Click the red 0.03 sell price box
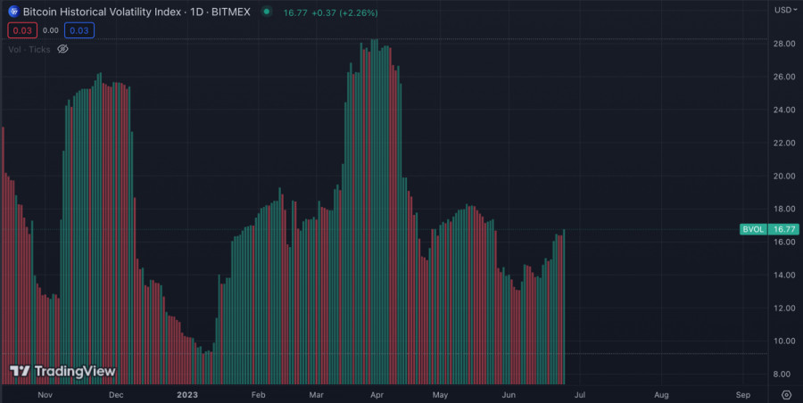The width and height of the screenshot is (803, 403). (x=21, y=30)
